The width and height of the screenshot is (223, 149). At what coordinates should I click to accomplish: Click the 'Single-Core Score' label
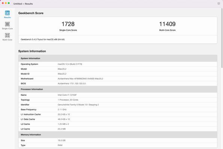point(68,30)
